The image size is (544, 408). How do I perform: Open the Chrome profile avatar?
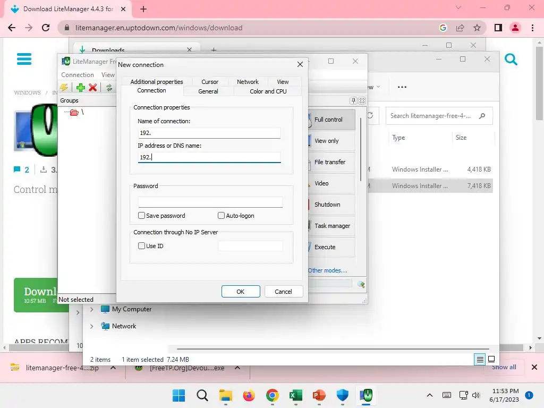[x=515, y=28]
